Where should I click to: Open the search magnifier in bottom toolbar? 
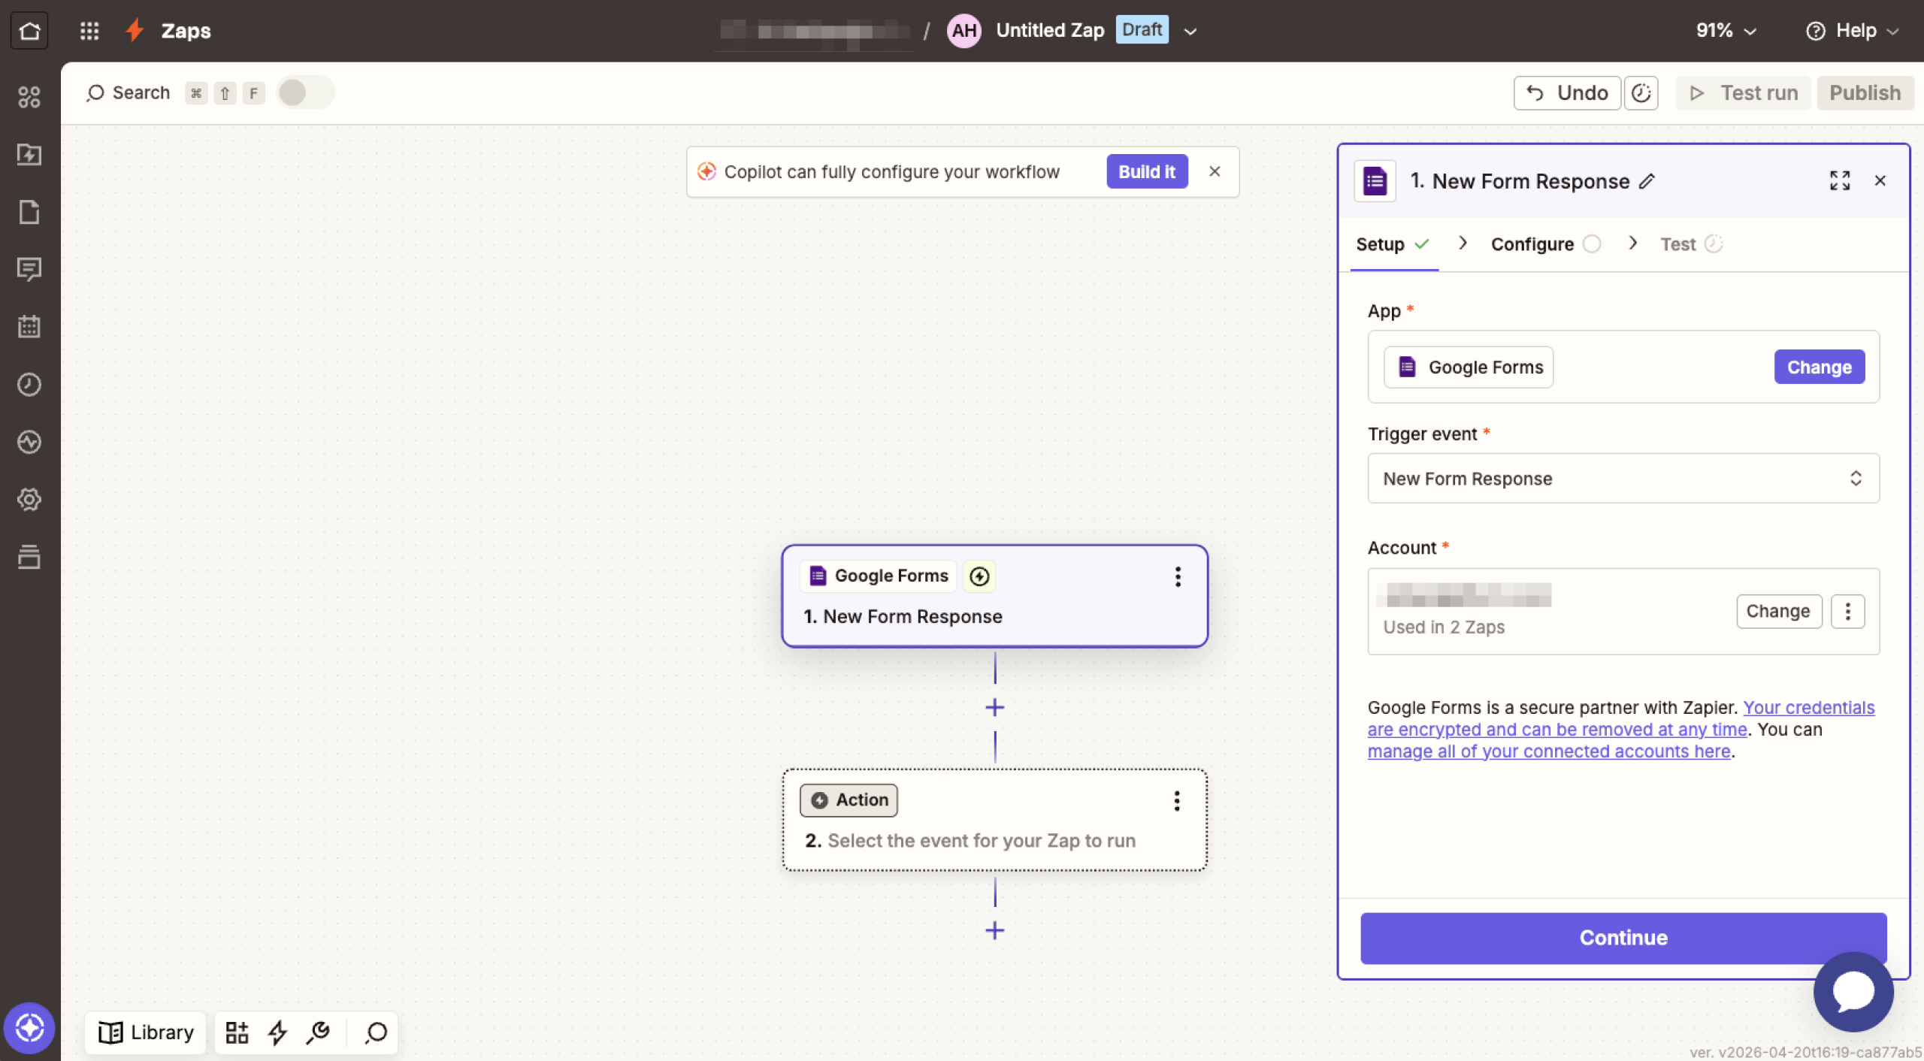374,1032
